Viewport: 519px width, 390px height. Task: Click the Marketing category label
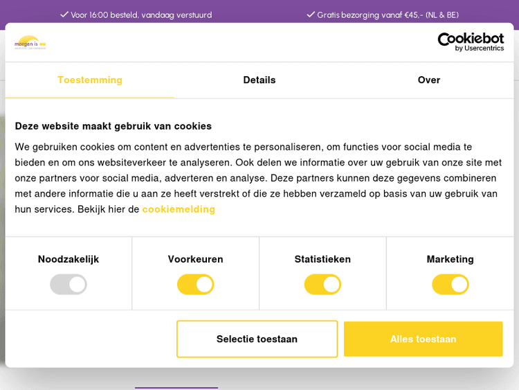[x=450, y=259]
